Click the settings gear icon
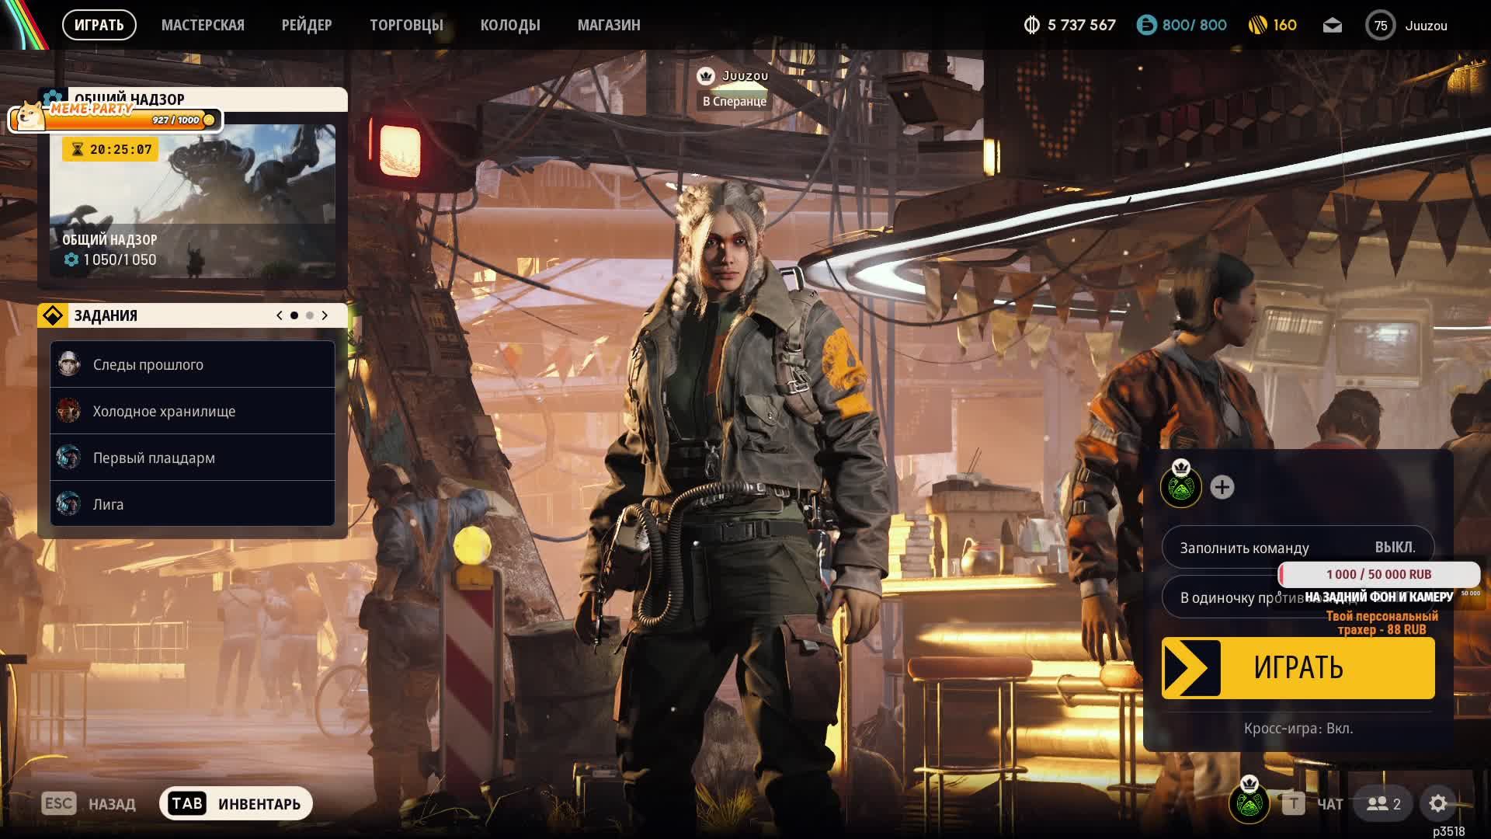Image resolution: width=1491 pixels, height=839 pixels. click(1437, 803)
